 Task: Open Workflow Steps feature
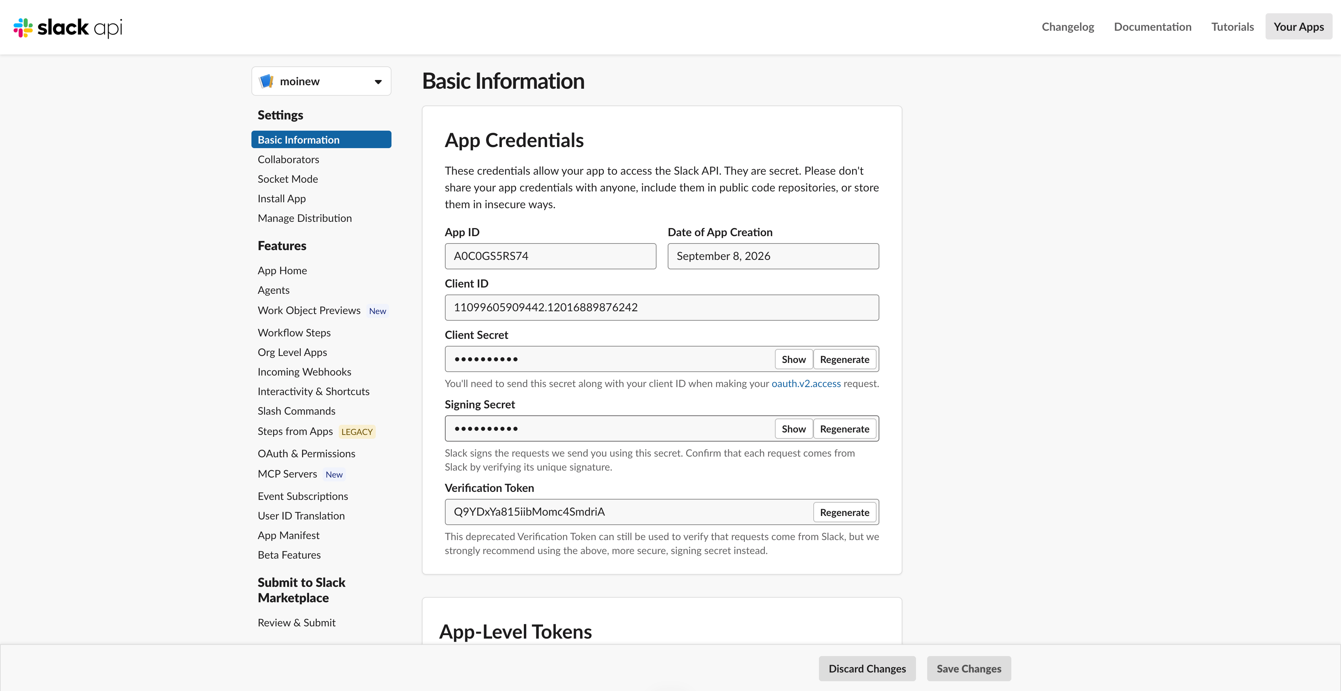[x=294, y=333]
